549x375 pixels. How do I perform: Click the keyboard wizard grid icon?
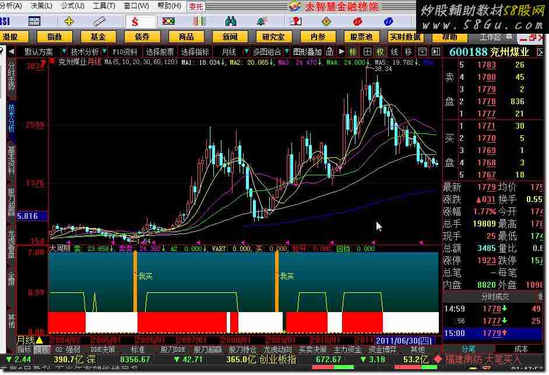34,22
